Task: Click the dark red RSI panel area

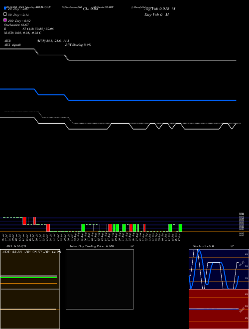Action: (219, 309)
